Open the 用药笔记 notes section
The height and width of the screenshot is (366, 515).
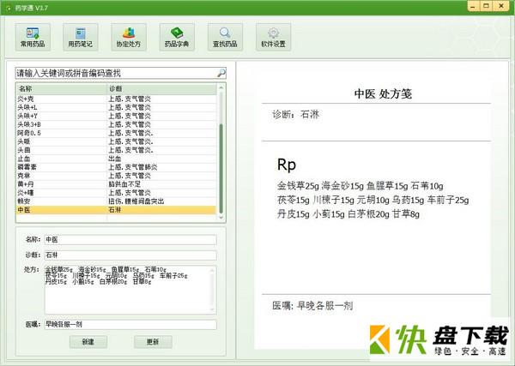(x=81, y=37)
